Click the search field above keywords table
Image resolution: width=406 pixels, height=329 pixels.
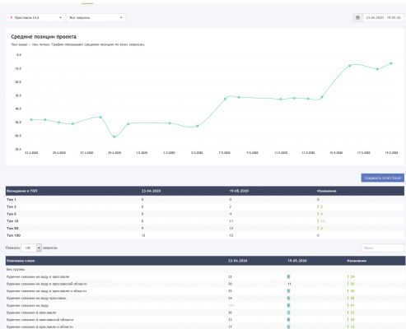point(382,248)
